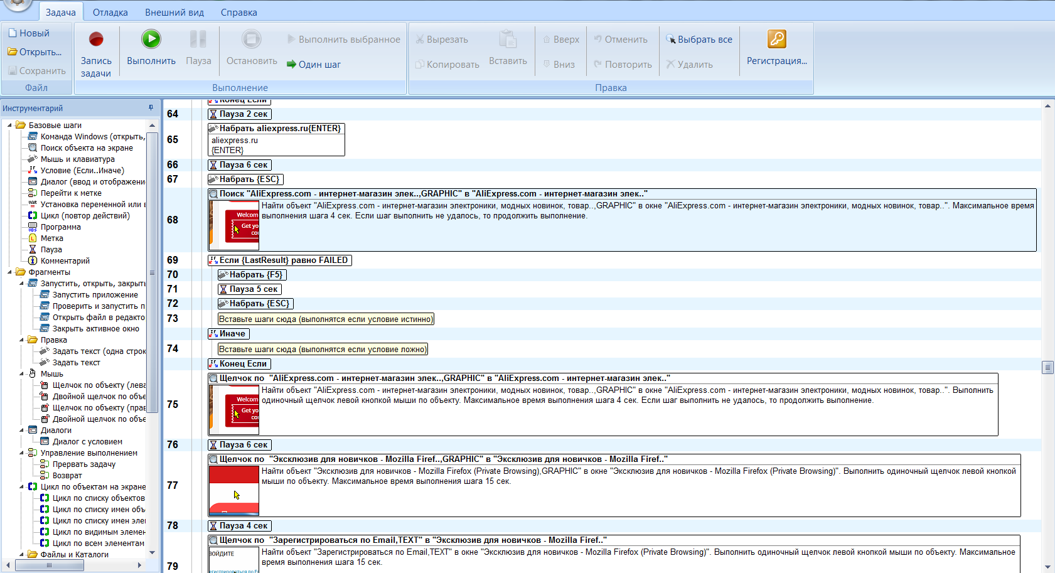Select the Возврат tree item
1055x573 pixels.
(67, 476)
